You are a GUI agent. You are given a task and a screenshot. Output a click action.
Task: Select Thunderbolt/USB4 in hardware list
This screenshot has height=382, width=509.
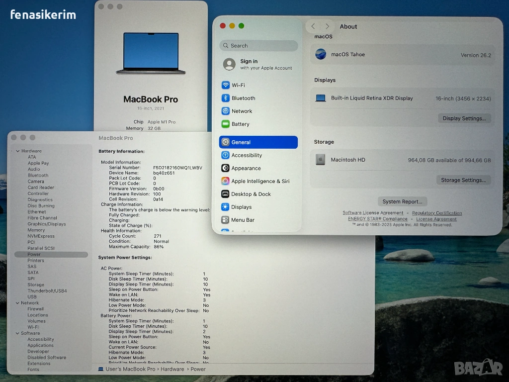coord(47,291)
